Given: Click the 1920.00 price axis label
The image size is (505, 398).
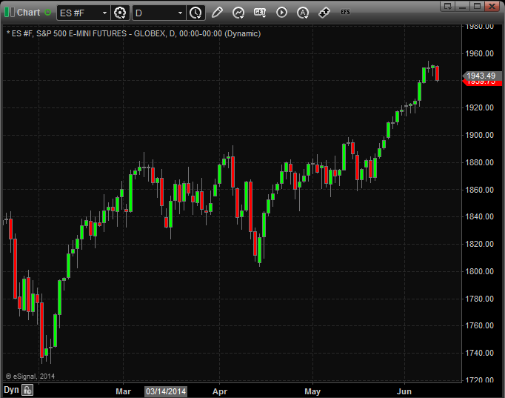Looking at the screenshot, I should (479, 107).
